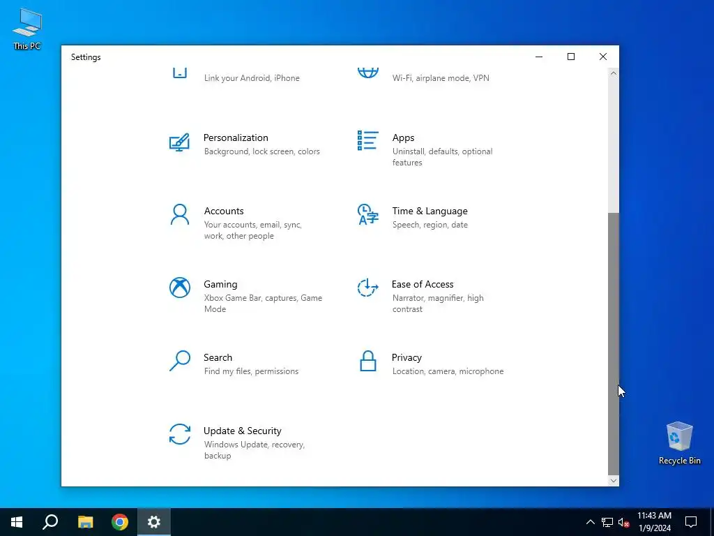Click the taskbar search magnifier
This screenshot has height=536, width=714.
click(x=50, y=522)
